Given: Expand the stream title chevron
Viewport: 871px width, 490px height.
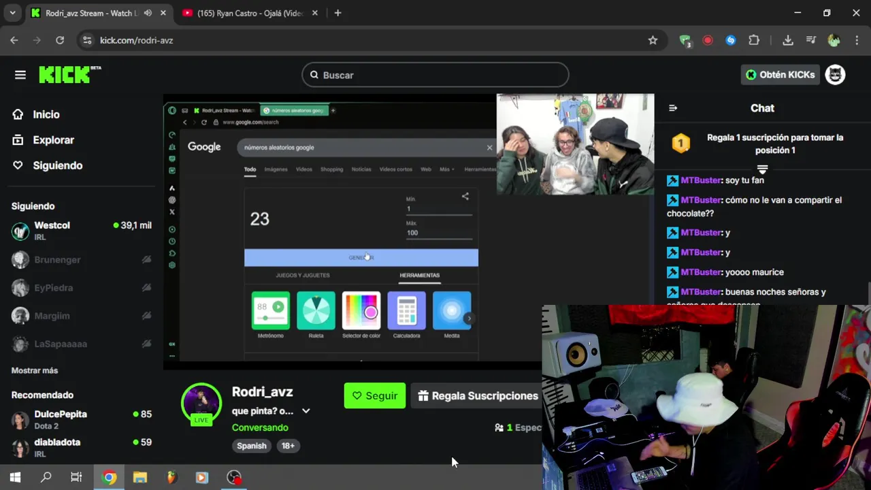Looking at the screenshot, I should (306, 410).
